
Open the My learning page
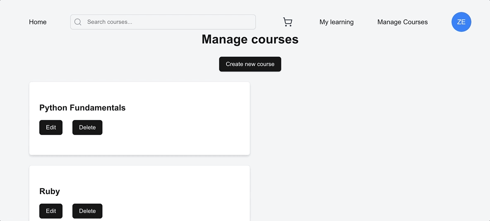click(336, 22)
